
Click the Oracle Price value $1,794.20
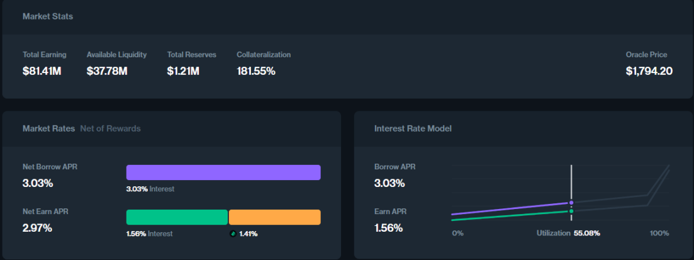tap(649, 71)
